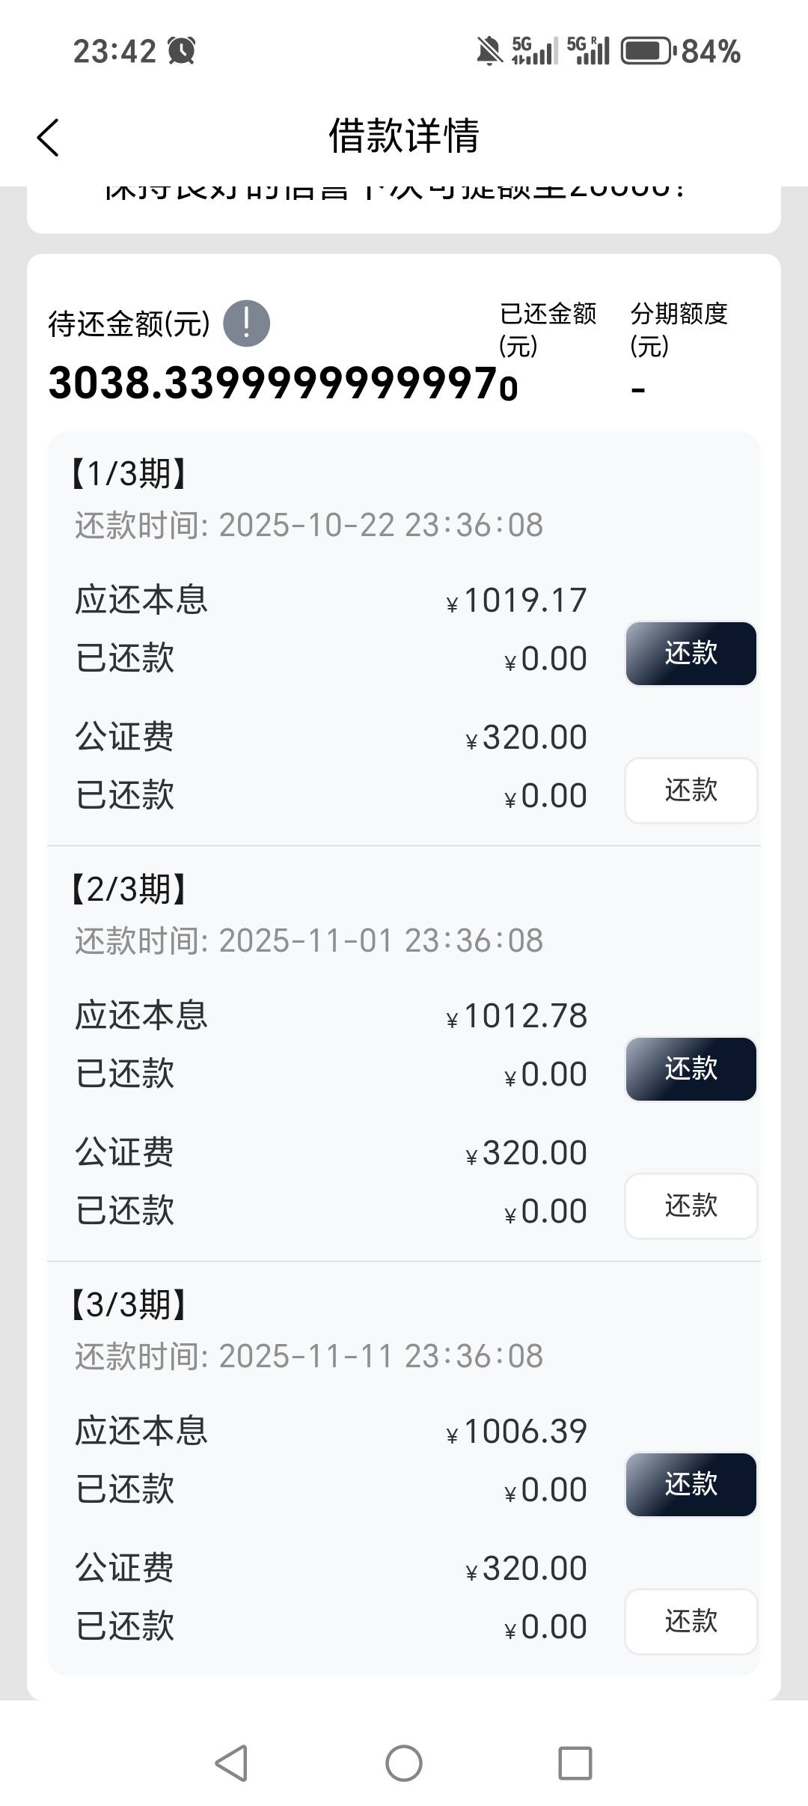The width and height of the screenshot is (808, 1806).
Task: Tap the 分期额度(元) label
Action: [x=679, y=328]
